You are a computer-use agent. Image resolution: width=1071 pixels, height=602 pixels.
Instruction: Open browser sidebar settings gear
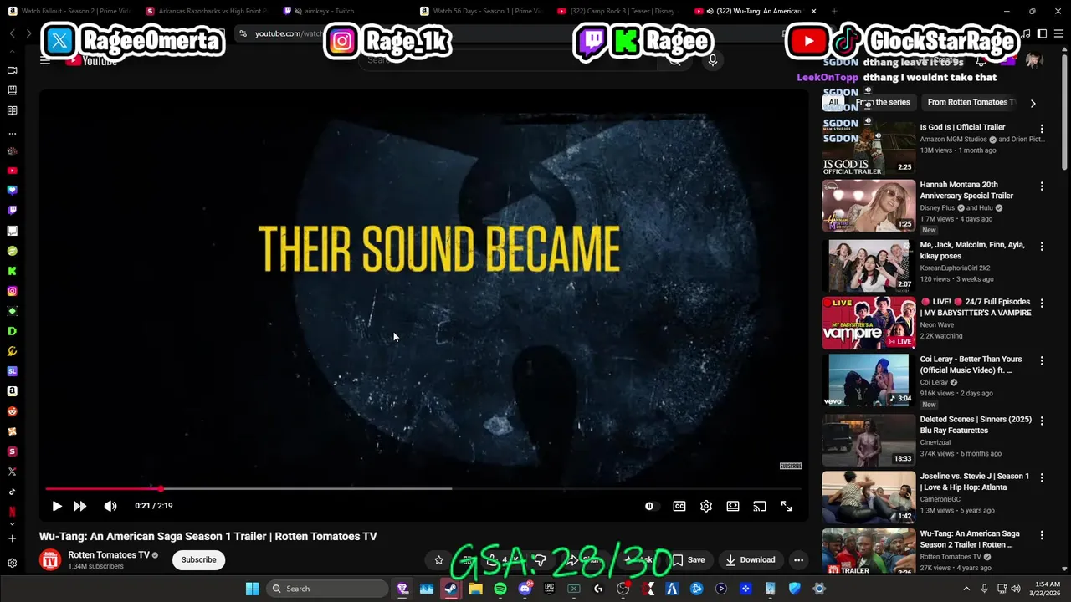click(12, 564)
